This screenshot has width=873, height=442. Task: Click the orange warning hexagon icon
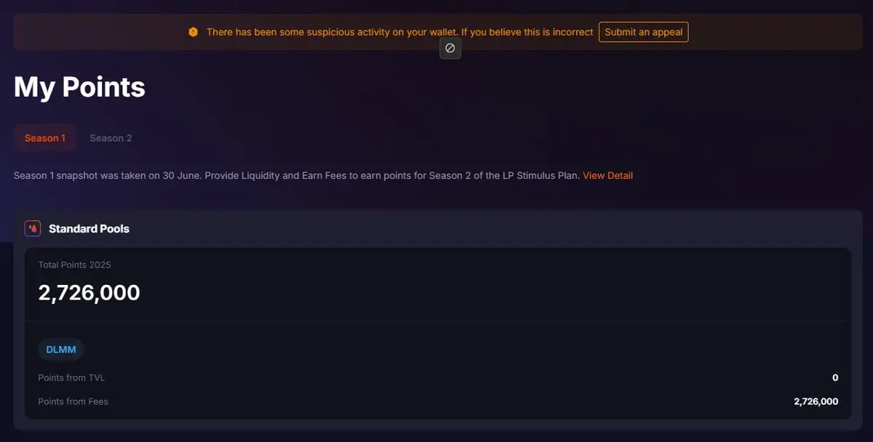(193, 32)
